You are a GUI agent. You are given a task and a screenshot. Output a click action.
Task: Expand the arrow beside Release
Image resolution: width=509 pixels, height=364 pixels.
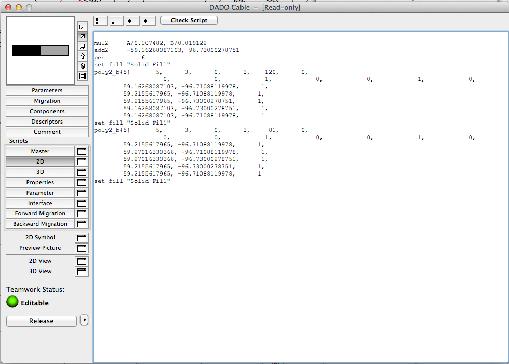pos(84,320)
